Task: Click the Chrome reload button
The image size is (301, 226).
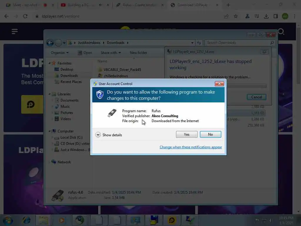Action: pyautogui.click(x=25, y=16)
